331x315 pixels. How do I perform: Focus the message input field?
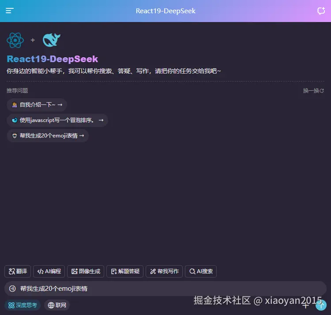(x=165, y=289)
